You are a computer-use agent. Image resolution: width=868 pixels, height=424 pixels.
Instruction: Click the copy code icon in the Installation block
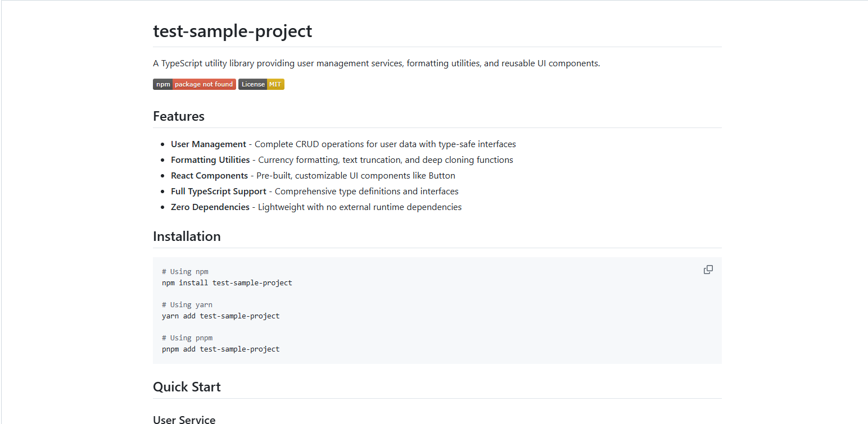point(708,270)
